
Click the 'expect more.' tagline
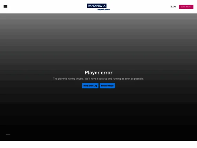click(104, 10)
